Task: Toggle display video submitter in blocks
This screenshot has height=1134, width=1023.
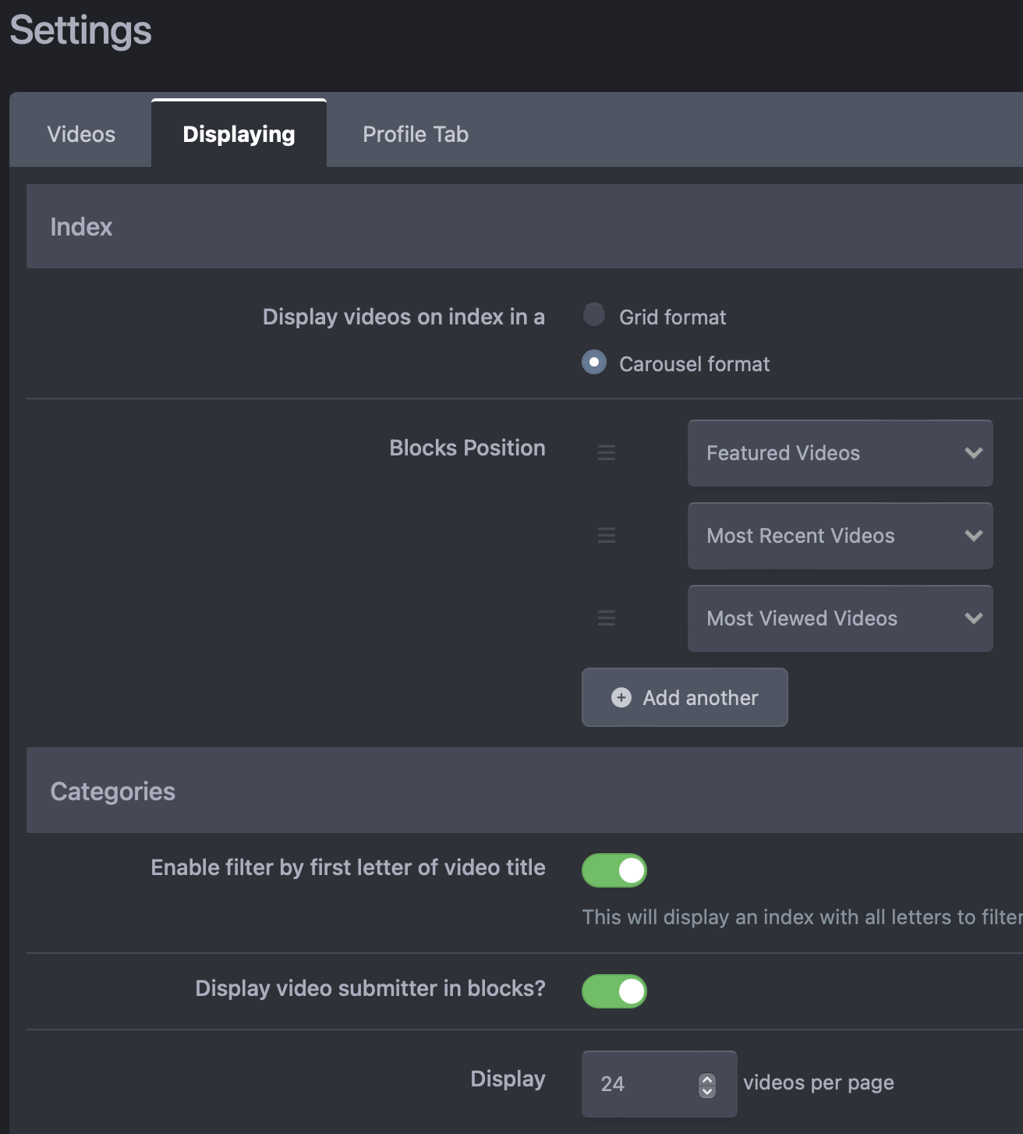Action: 614,991
